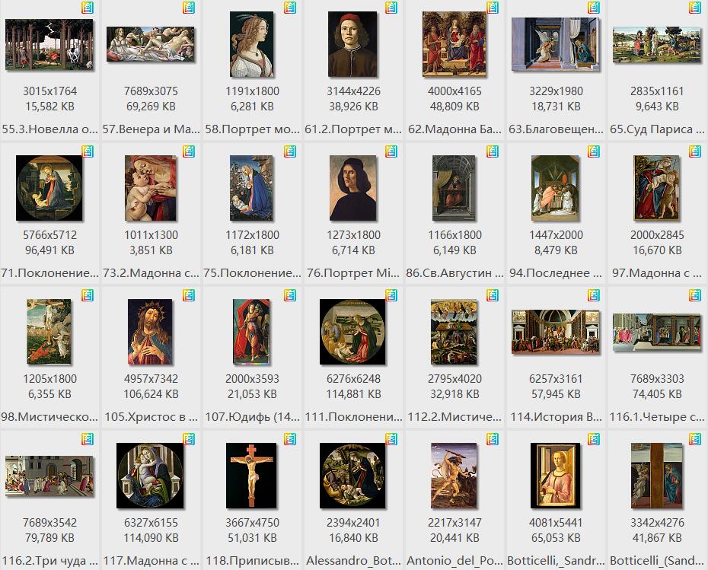Image resolution: width=708 pixels, height=570 pixels.
Task: Open the 94.Последнее painting thumbnail
Action: 555,188
